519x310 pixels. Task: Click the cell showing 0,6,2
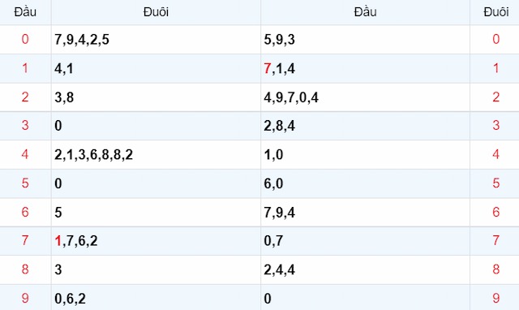click(x=156, y=298)
